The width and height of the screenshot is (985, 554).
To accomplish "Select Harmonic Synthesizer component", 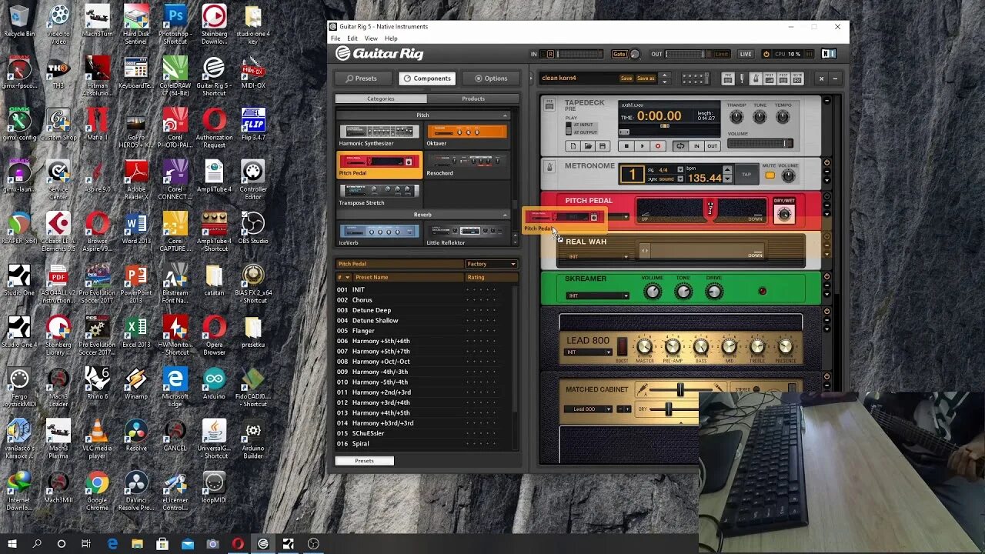I will 379,135.
